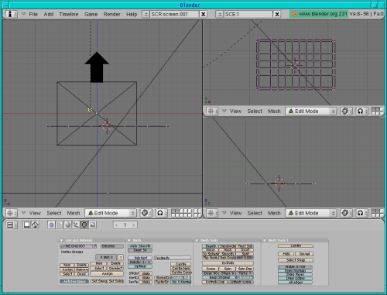The width and height of the screenshot is (387, 295).
Task: Click the current frame number field
Action: (x=125, y=225)
